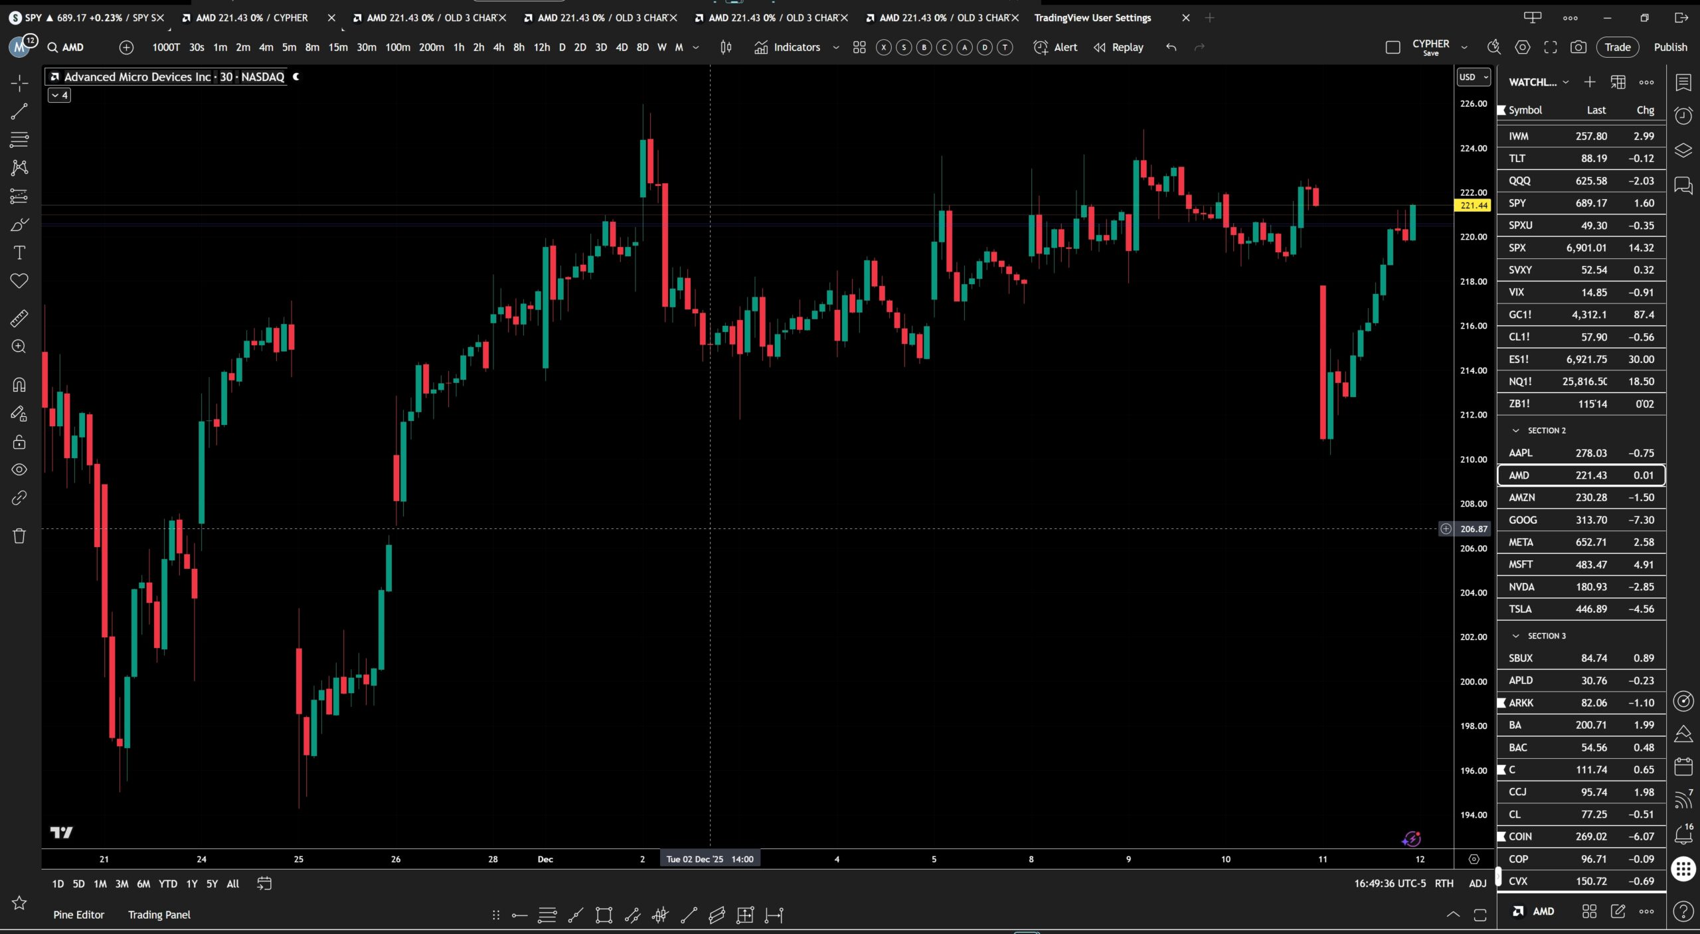1700x934 pixels.
Task: Switch to the TradingView User Settings tab
Action: pyautogui.click(x=1092, y=18)
